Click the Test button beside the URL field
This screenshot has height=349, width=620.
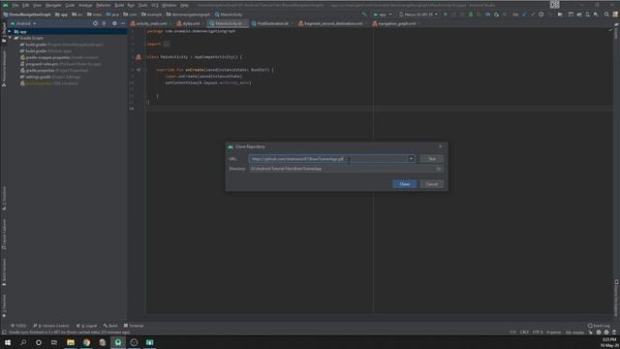pyautogui.click(x=431, y=159)
